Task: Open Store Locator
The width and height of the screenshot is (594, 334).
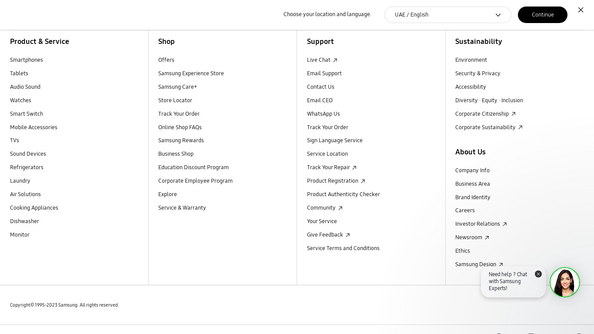Action: tap(175, 100)
